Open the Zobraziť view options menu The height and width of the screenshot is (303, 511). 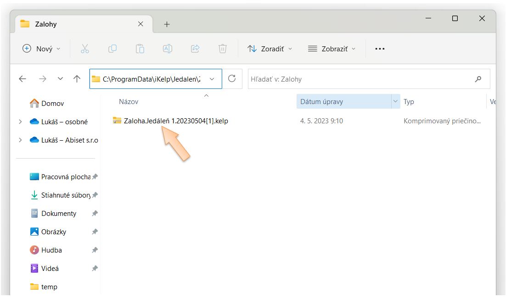[331, 49]
